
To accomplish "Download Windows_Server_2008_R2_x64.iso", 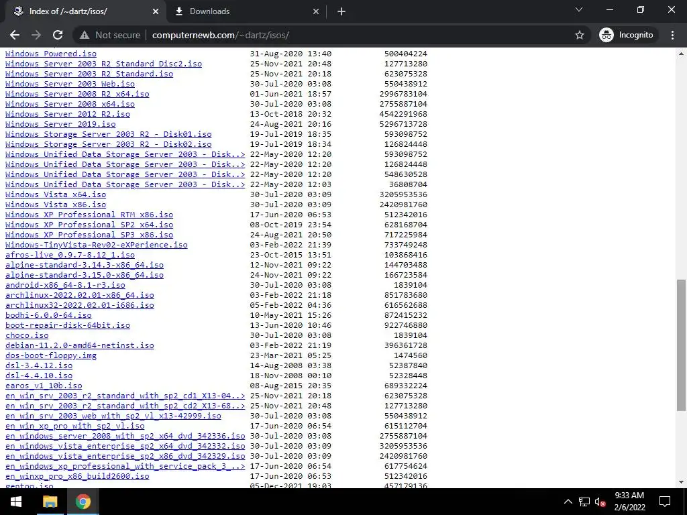I will pos(77,94).
